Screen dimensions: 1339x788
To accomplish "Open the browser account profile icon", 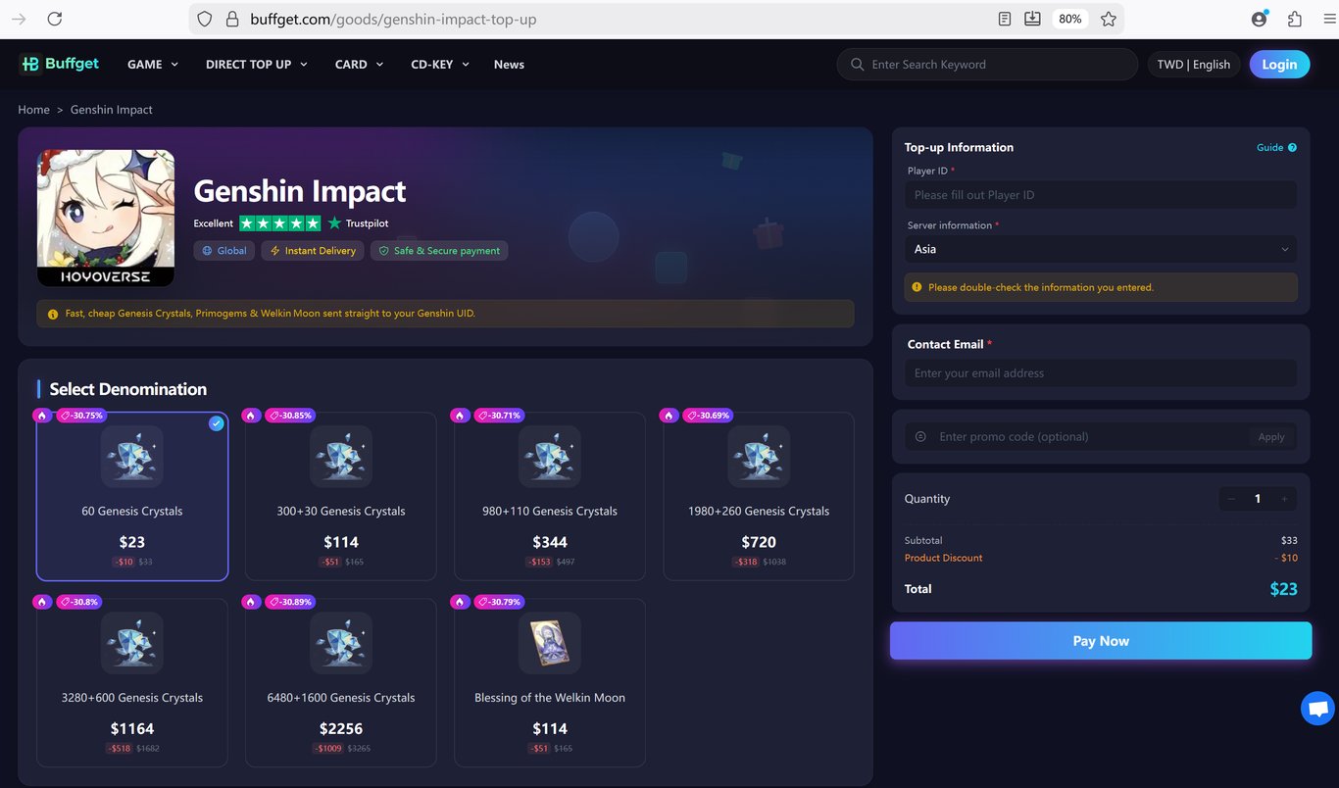I will pyautogui.click(x=1260, y=19).
